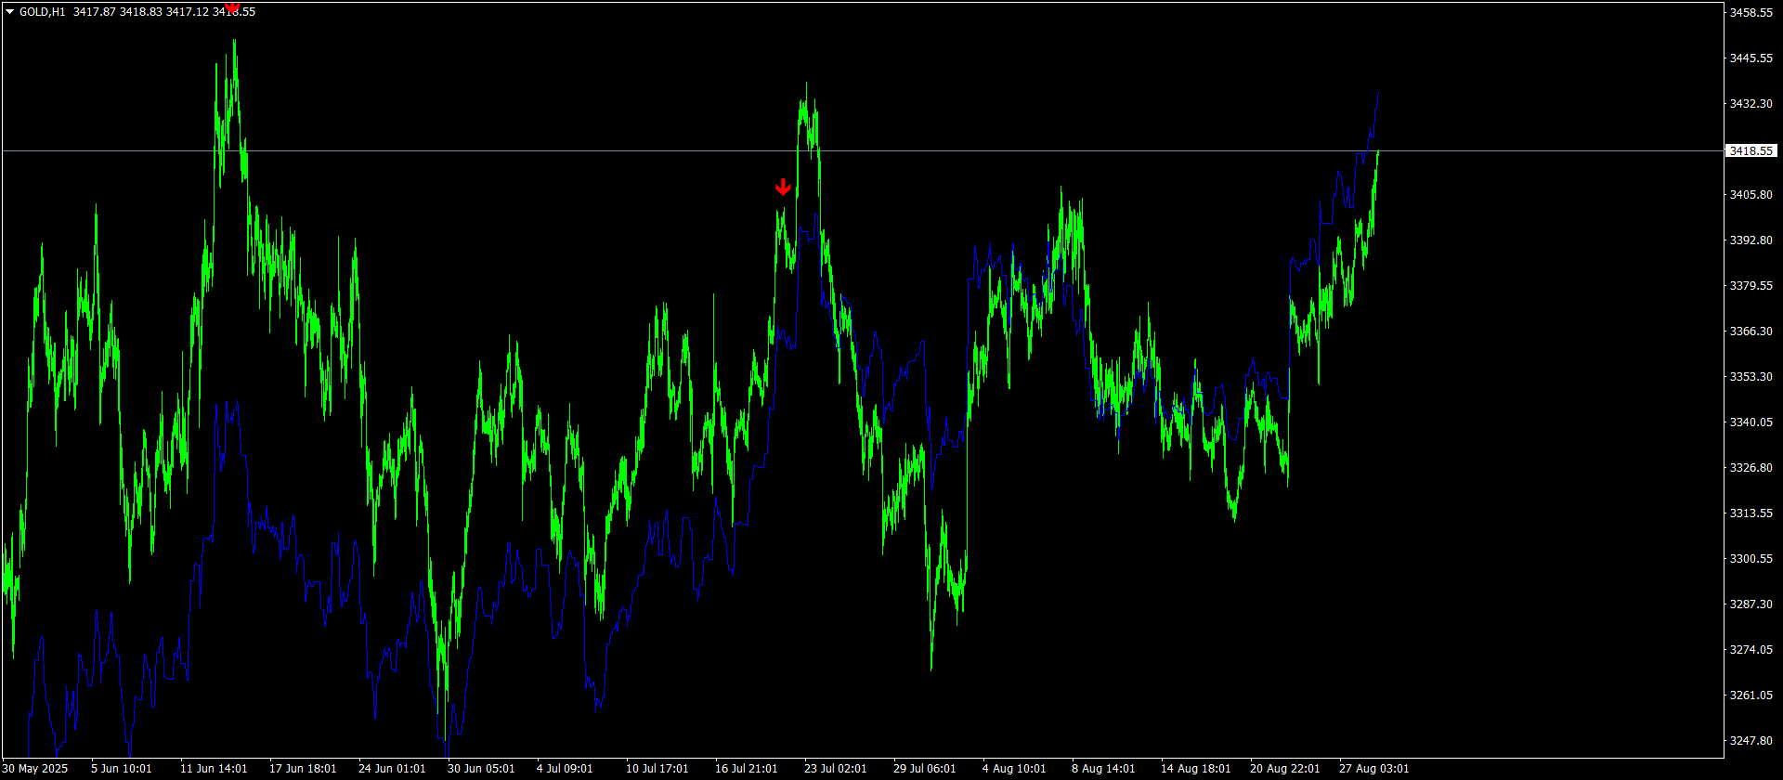Open the triangle dropdown beside GOLD,H1
This screenshot has height=780, width=1783.
10,12
